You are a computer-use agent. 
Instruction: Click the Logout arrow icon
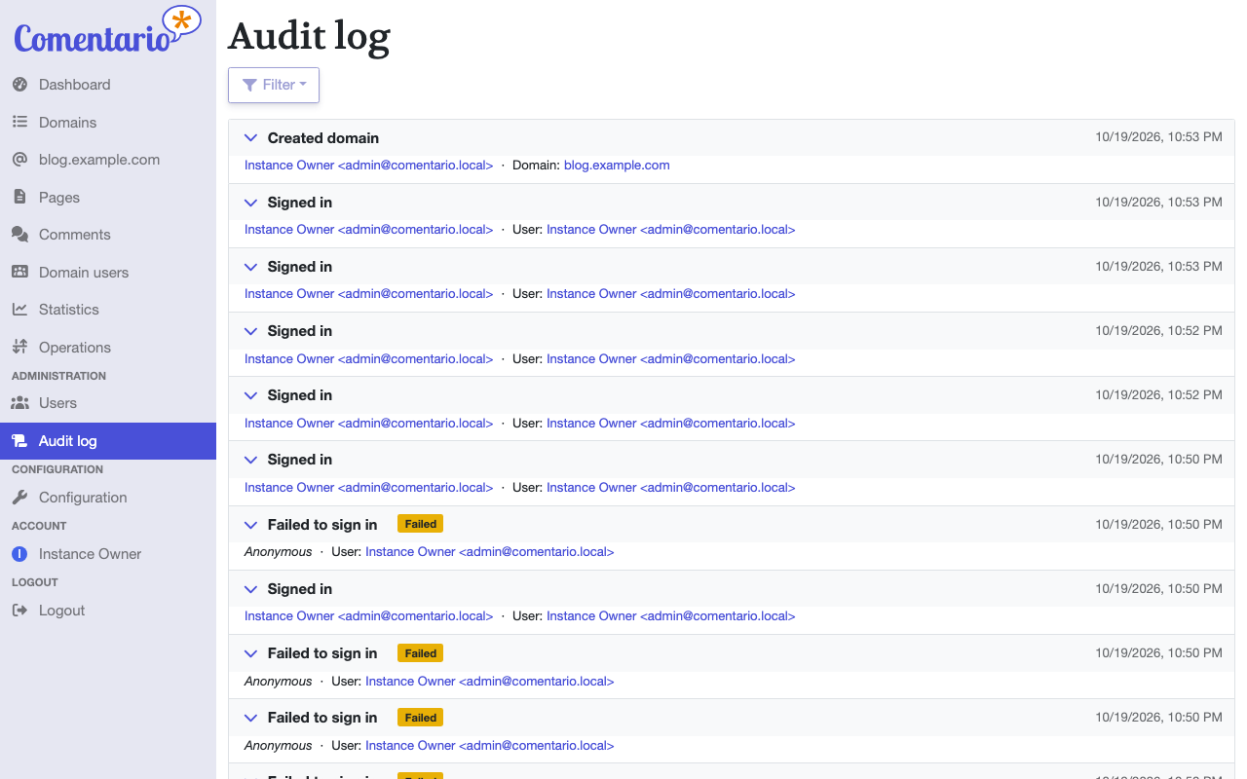point(19,611)
